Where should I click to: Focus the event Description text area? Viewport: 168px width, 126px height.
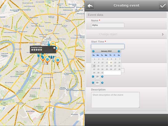pyautogui.click(x=115, y=100)
